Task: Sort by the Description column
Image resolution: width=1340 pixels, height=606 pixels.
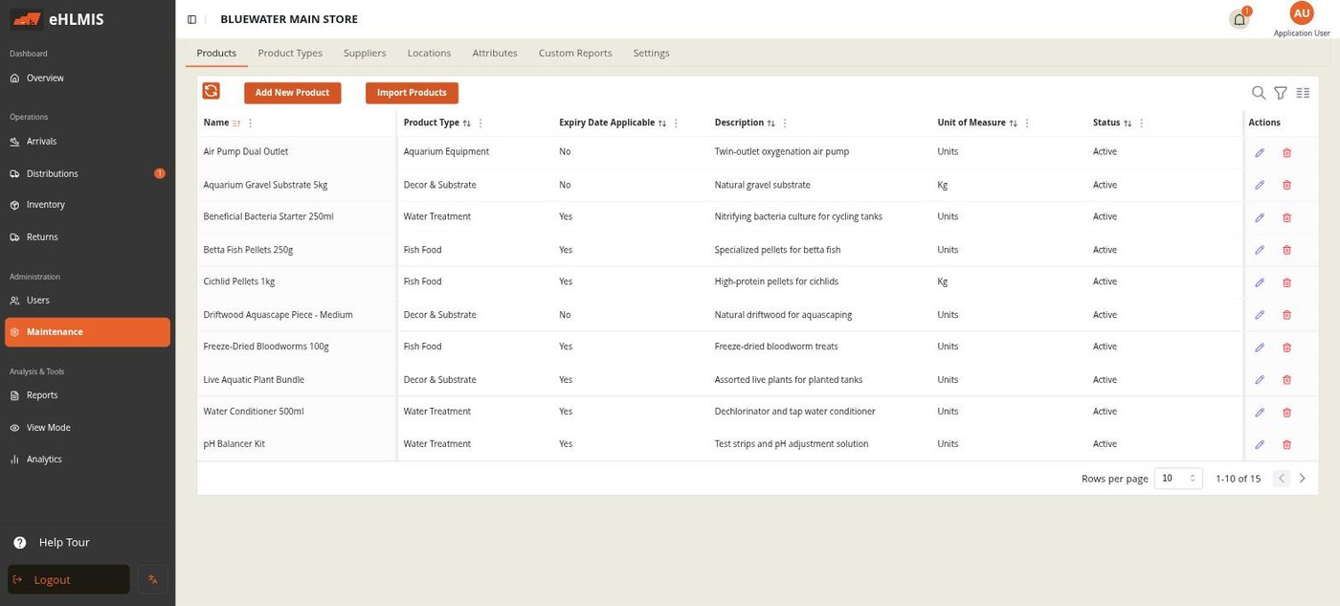Action: pos(771,123)
